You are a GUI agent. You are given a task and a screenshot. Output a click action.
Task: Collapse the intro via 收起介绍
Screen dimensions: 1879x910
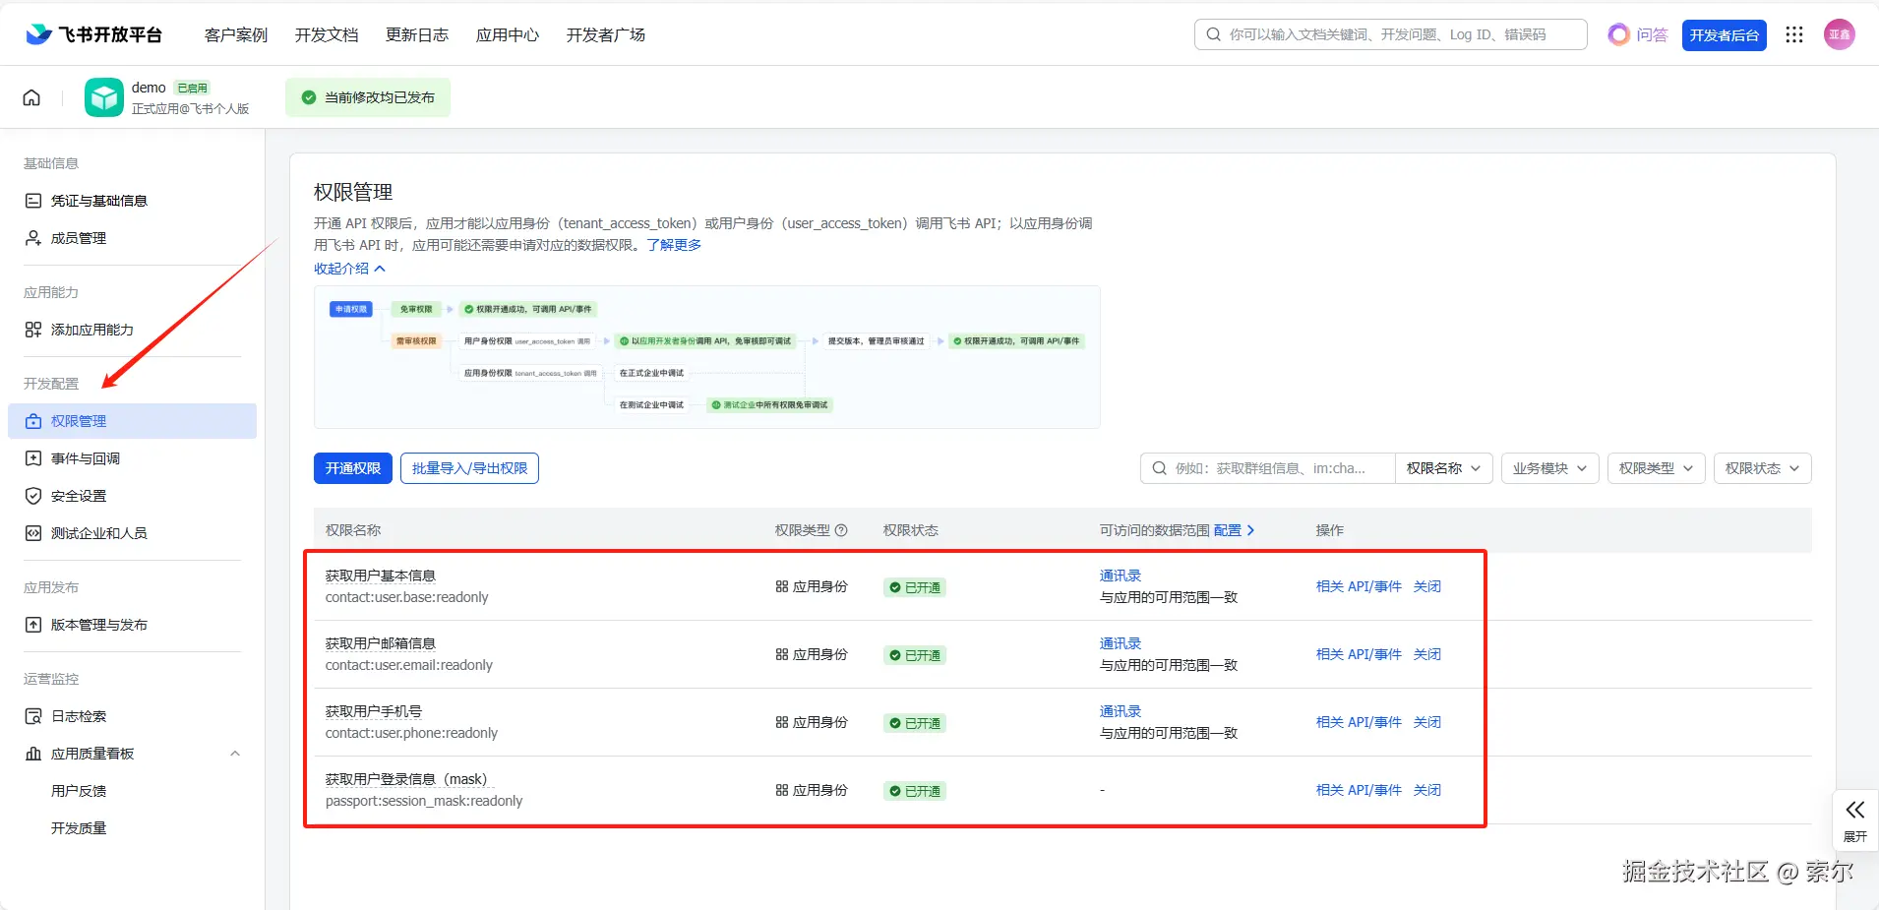click(349, 269)
